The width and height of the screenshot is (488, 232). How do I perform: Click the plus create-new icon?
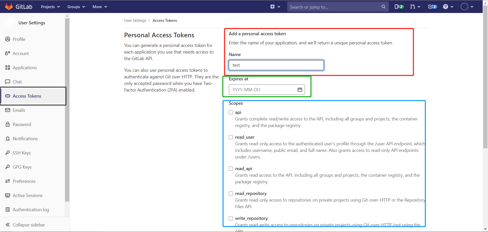[x=272, y=7]
